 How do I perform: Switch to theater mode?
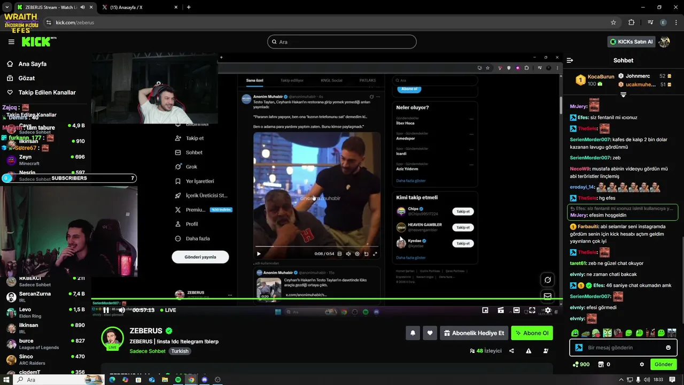516,310
